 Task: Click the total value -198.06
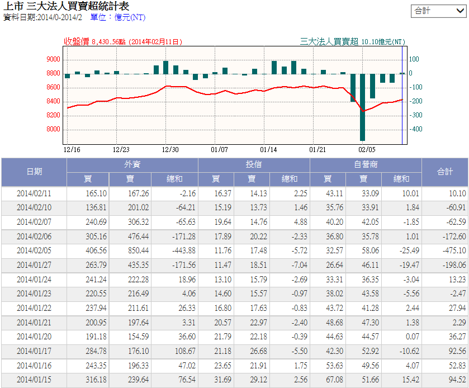point(454,265)
